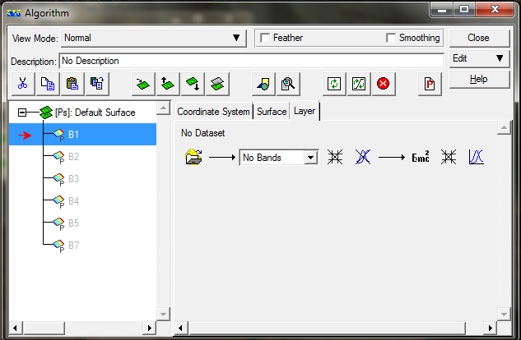Click the stacked green surface layers icon

[217, 84]
